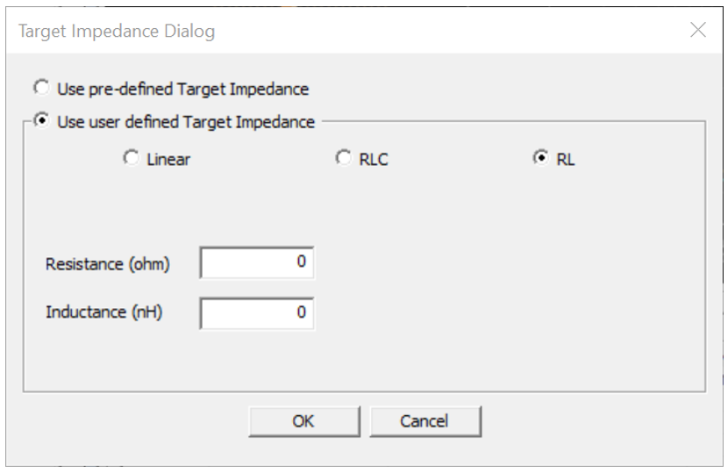Click the Cancel button
Screen dimensions: 728x473
click(425, 421)
